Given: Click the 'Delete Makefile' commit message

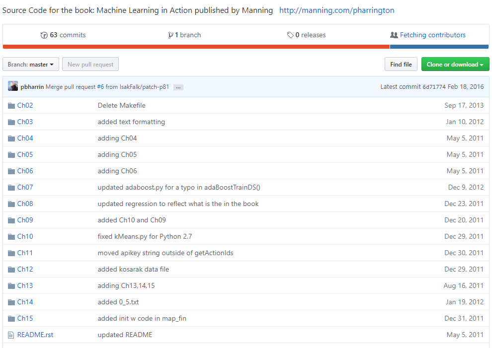Looking at the screenshot, I should (121, 105).
